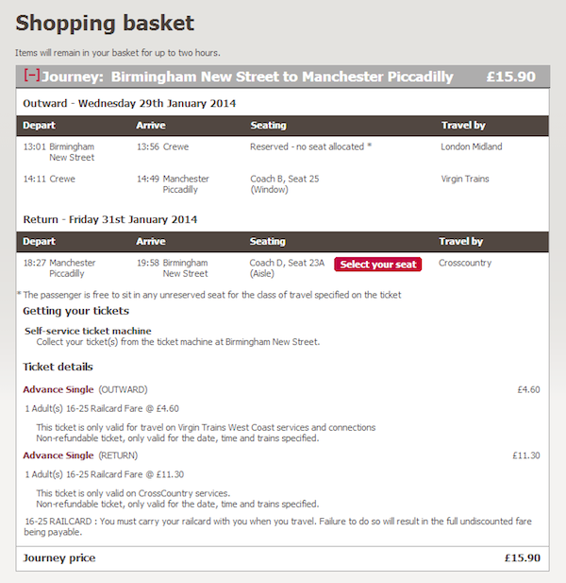Click the Select your seat button
The height and width of the screenshot is (583, 566).
pos(378,265)
